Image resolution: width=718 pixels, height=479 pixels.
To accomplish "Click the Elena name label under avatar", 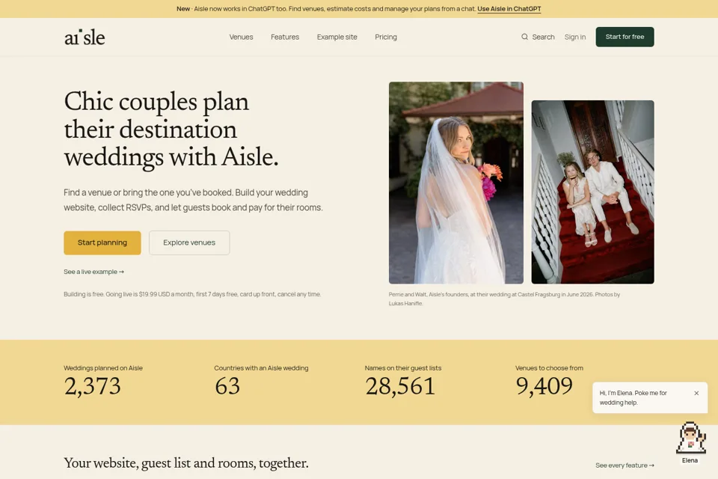I will [x=690, y=460].
